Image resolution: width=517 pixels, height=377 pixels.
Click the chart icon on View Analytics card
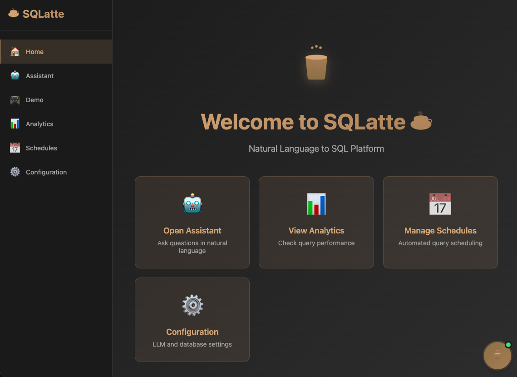coord(316,204)
